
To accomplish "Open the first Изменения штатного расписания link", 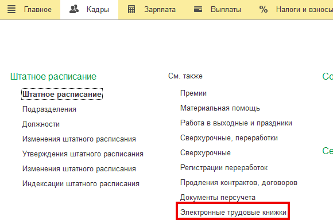I will (79, 139).
